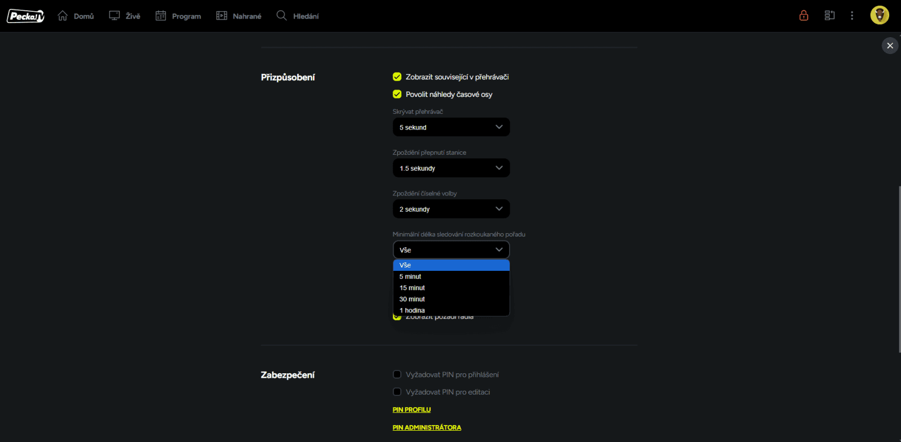Enable Vyžadovat PIN pro přihlášení
This screenshot has width=901, height=442.
pos(397,374)
